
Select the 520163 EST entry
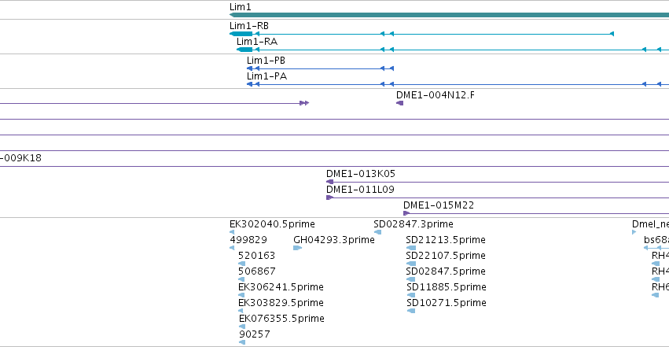pyautogui.click(x=257, y=255)
